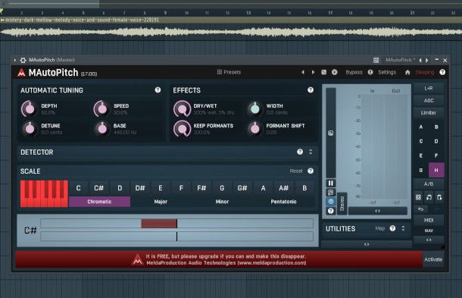
Task: Go to previous preset in FL title bar
Action: pyautogui.click(x=420, y=60)
